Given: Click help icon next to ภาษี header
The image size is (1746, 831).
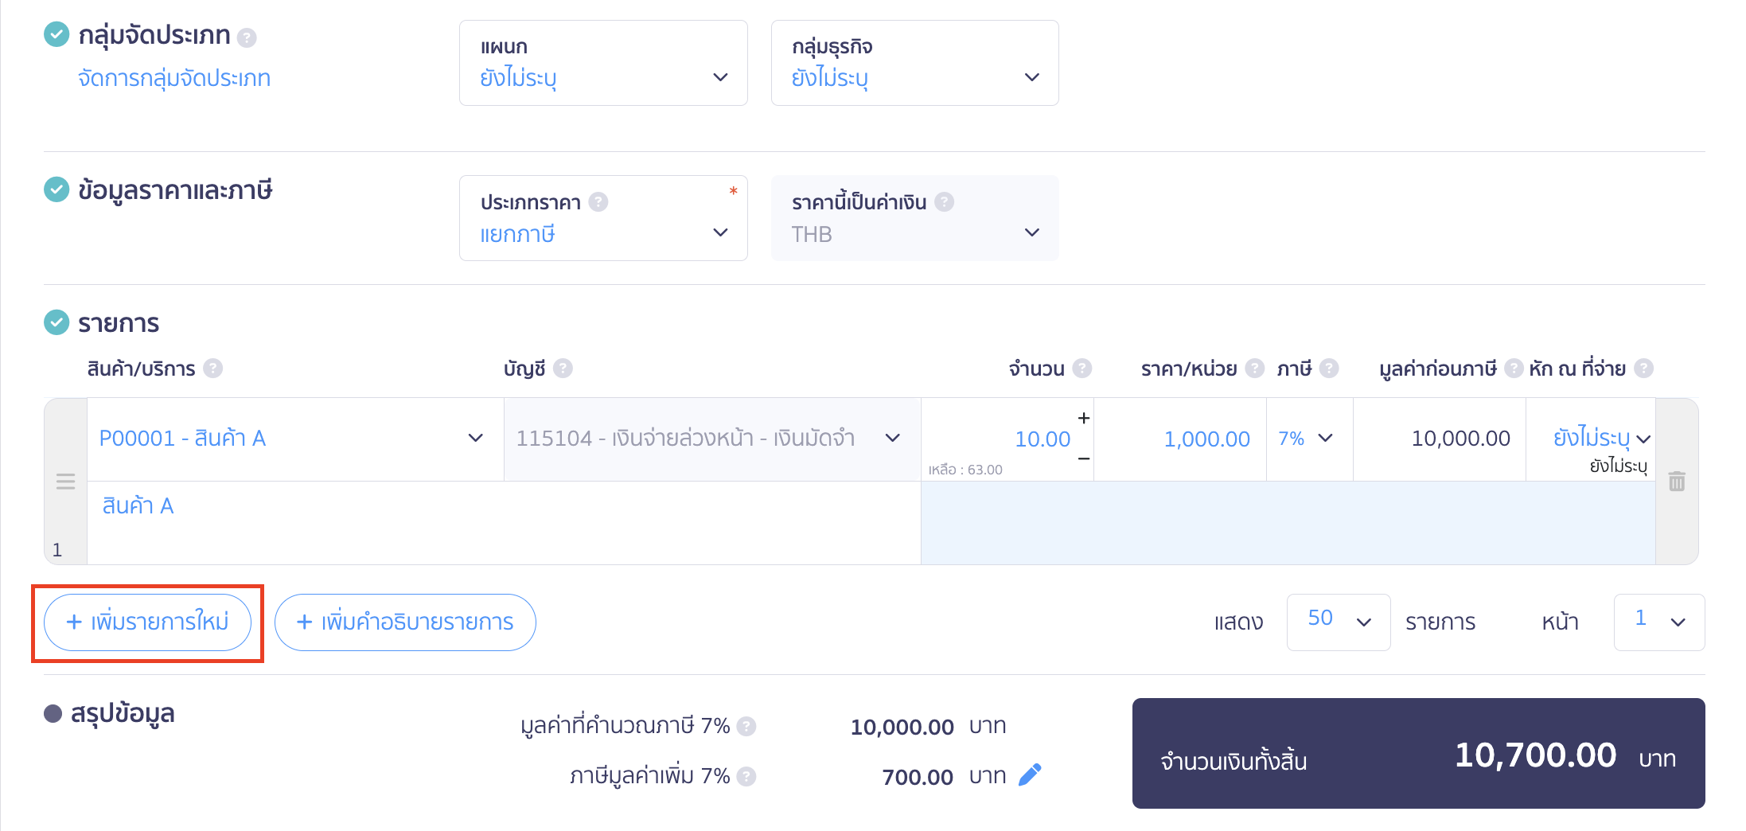Looking at the screenshot, I should pyautogui.click(x=1329, y=369).
